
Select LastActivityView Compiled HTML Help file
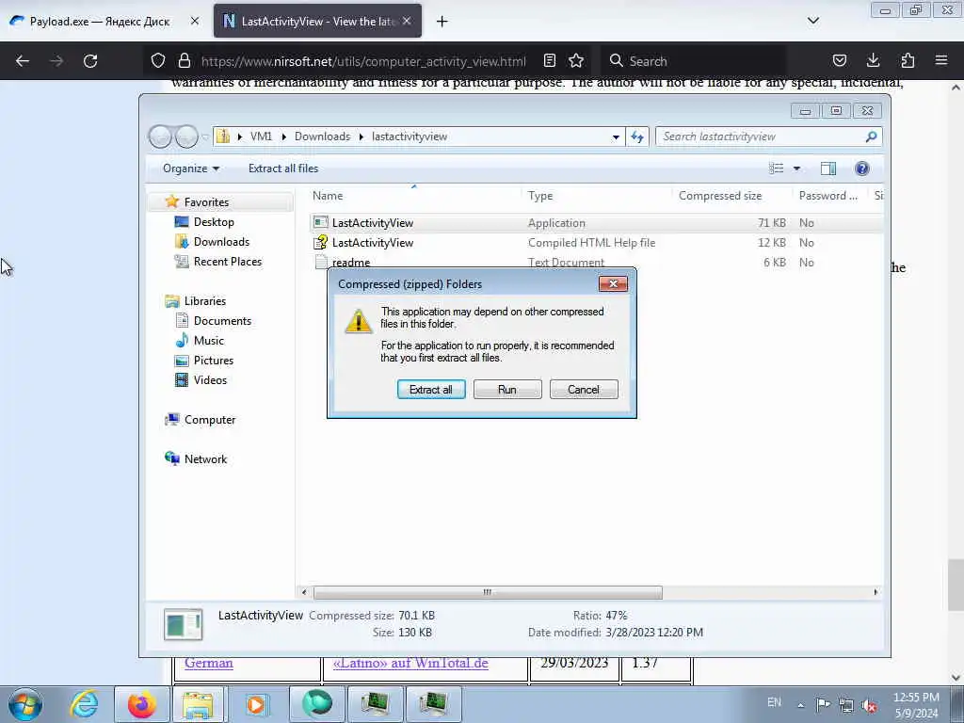click(596, 242)
